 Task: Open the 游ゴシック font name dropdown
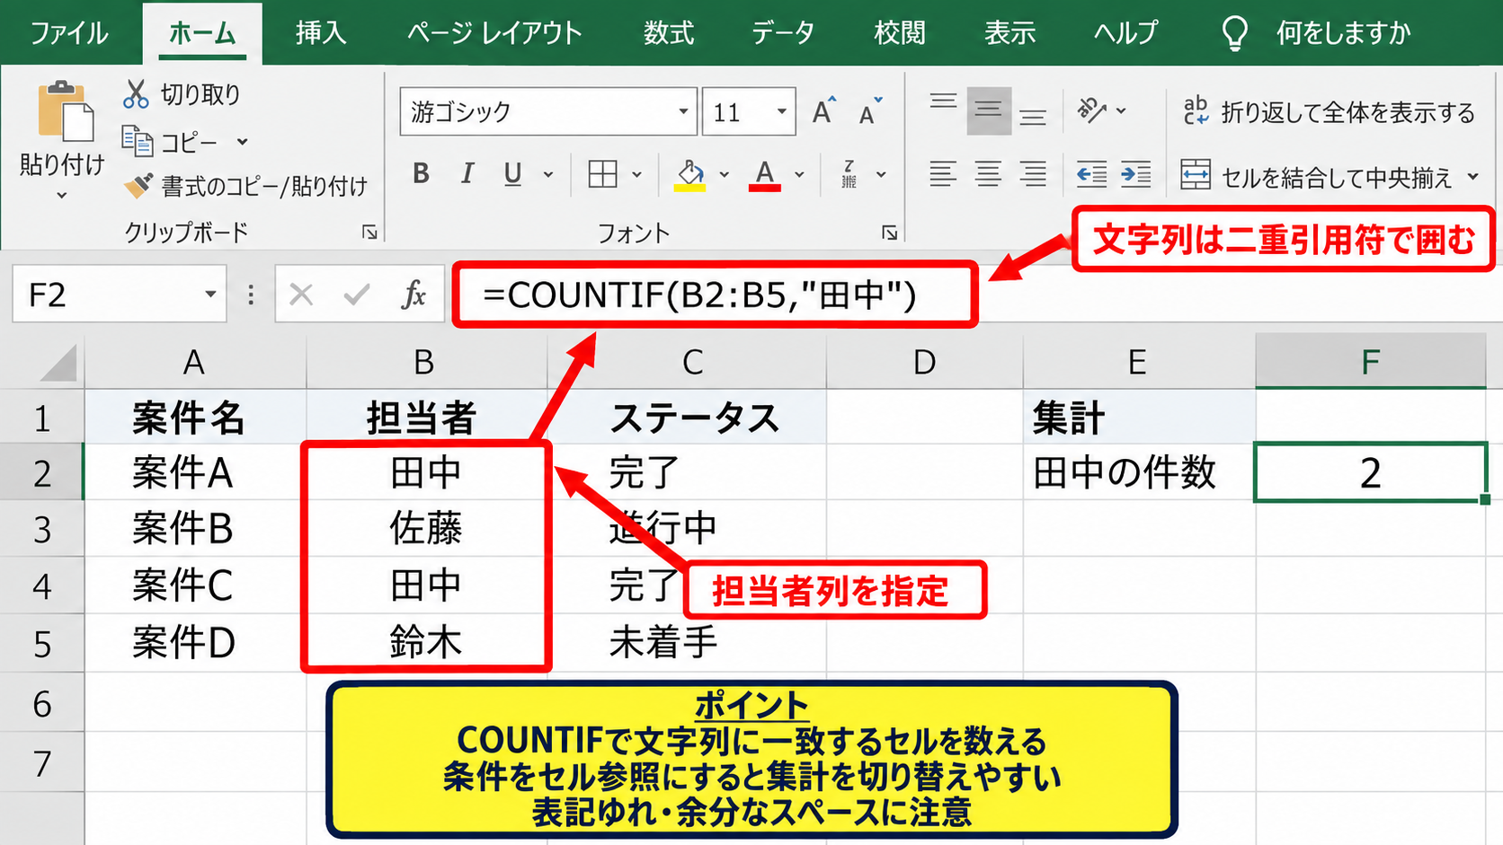click(683, 112)
